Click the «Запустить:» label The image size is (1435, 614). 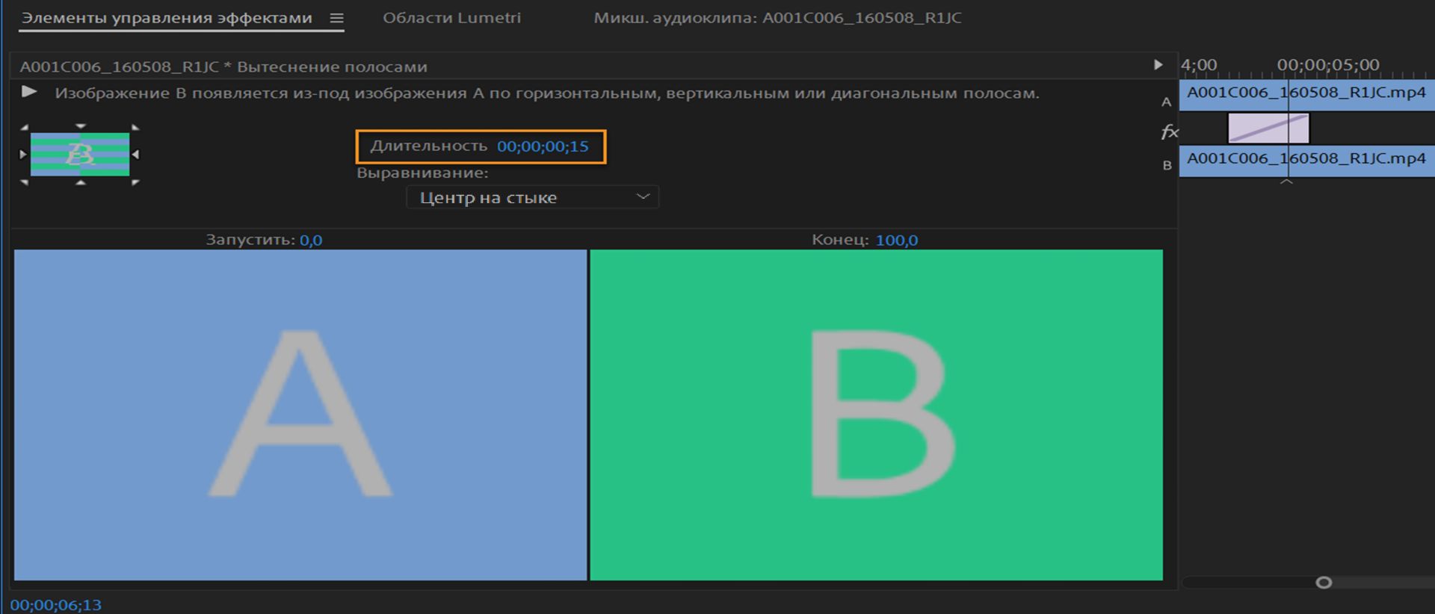251,240
